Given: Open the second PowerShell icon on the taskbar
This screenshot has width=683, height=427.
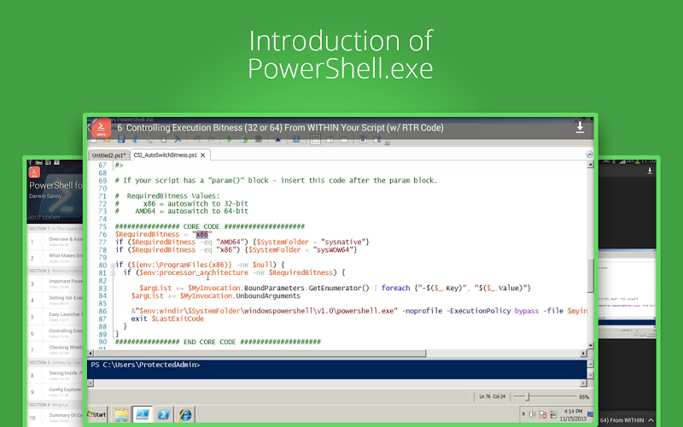Looking at the screenshot, I should pyautogui.click(x=164, y=414).
